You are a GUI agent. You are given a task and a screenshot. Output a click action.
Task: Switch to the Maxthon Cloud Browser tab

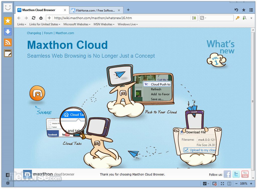[42, 10]
